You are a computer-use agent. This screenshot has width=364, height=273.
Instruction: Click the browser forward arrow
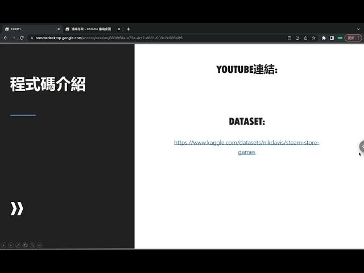tap(14, 38)
